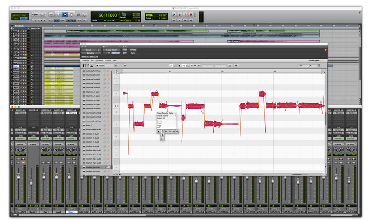The width and height of the screenshot is (372, 222).
Task: Select the Melodyne amplitude tool
Action: (191, 65)
